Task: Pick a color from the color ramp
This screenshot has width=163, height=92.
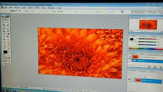Action: click(x=146, y=48)
